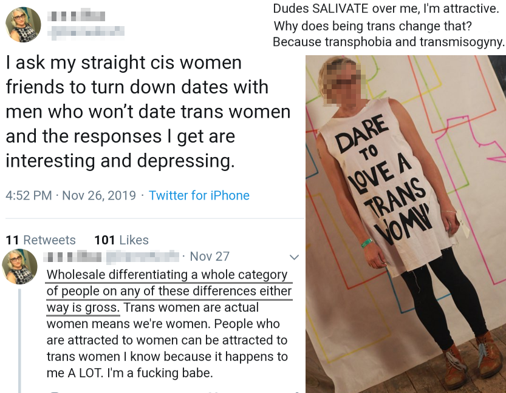This screenshot has height=393, width=506.
Task: Click the tweet author's profile picture
Action: tap(23, 25)
